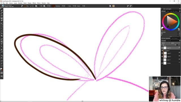The height and width of the screenshot is (102, 181).
Task: Open the paper selector in toolbox
Action: tap(2, 73)
